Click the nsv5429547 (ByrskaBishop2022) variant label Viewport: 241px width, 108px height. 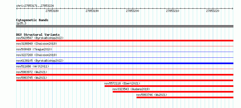click(40, 38)
